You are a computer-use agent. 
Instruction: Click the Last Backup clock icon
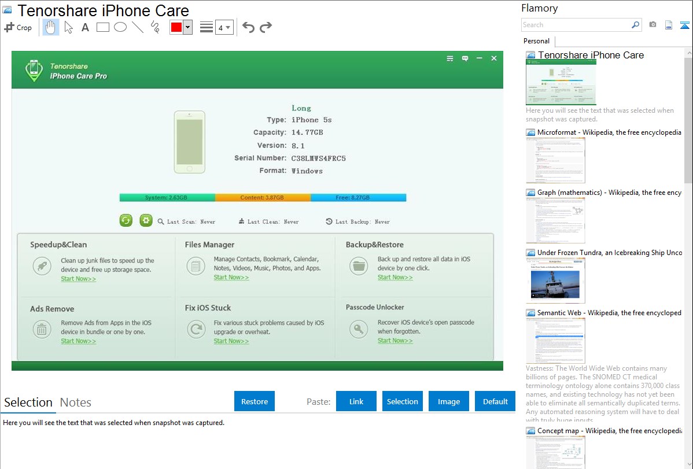point(329,221)
